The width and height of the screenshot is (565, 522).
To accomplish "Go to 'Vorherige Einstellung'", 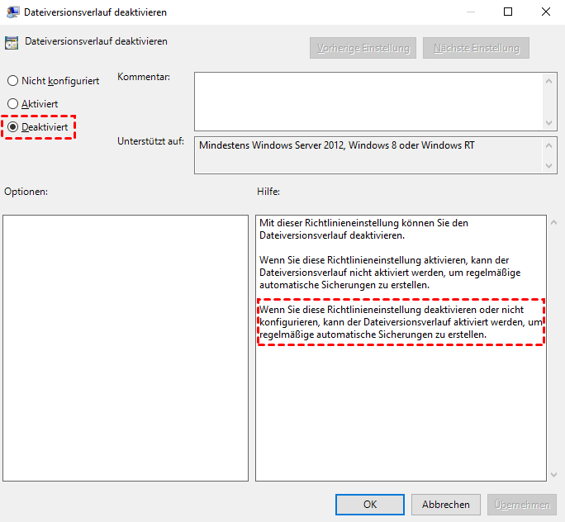I will (363, 48).
